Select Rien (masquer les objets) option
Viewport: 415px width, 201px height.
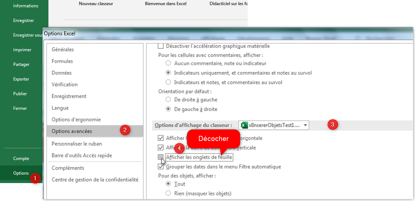(168, 193)
